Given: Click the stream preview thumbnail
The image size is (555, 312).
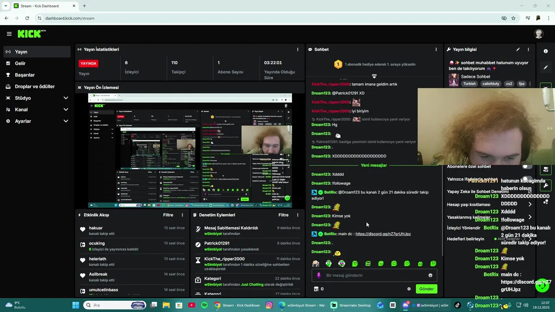Looking at the screenshot, I should pos(190,150).
